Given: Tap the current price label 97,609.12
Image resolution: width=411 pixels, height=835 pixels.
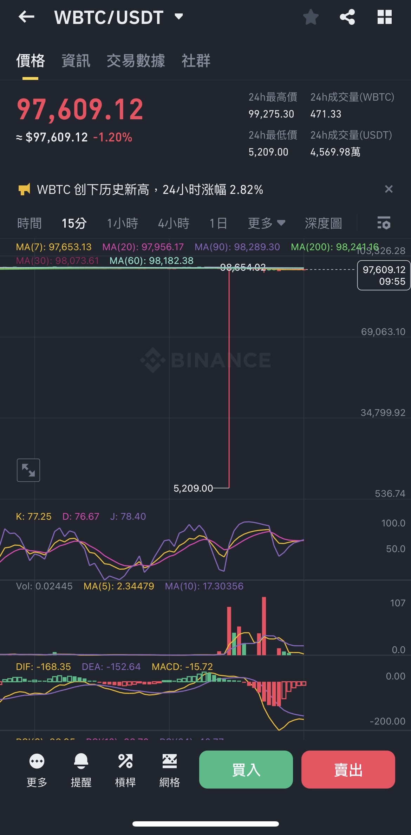Looking at the screenshot, I should 384,275.
